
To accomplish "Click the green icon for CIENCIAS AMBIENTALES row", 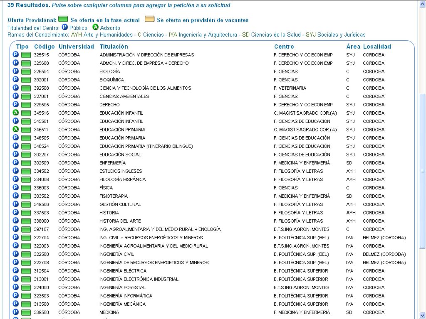I will click(x=26, y=96).
